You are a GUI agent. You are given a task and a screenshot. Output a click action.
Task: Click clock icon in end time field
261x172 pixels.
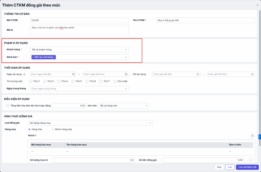[x=252, y=74]
